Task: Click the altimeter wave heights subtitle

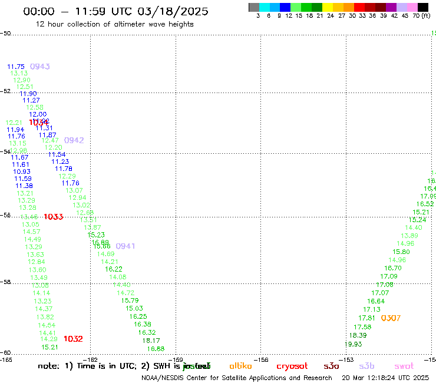Action: 114,24
